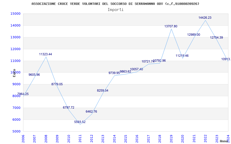Image resolution: width=231 pixels, height=144 pixels.
Task: Click the x-axis year label 2021
Action: point(194,139)
